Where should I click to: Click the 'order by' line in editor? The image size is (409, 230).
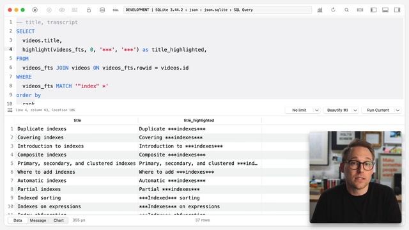click(28, 95)
